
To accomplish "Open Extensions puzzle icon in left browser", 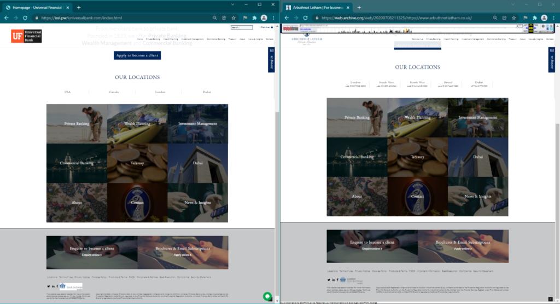I will [254, 18].
